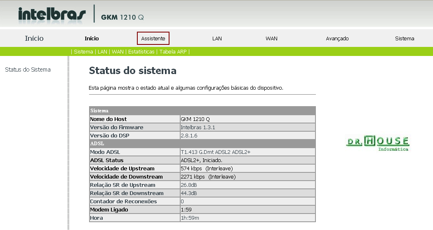433x230 pixels.
Task: Click the large 'Início' section title at left
Action: point(34,38)
